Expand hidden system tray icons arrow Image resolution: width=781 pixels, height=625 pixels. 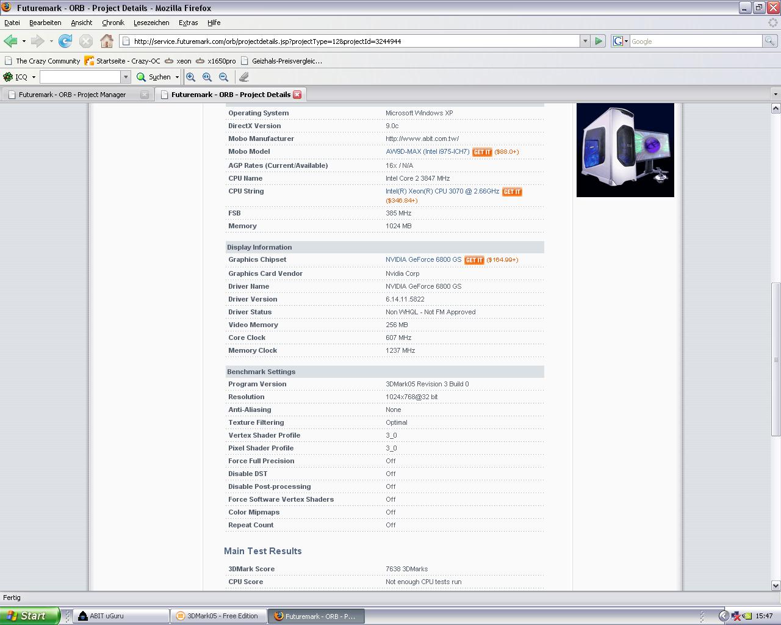tap(724, 616)
